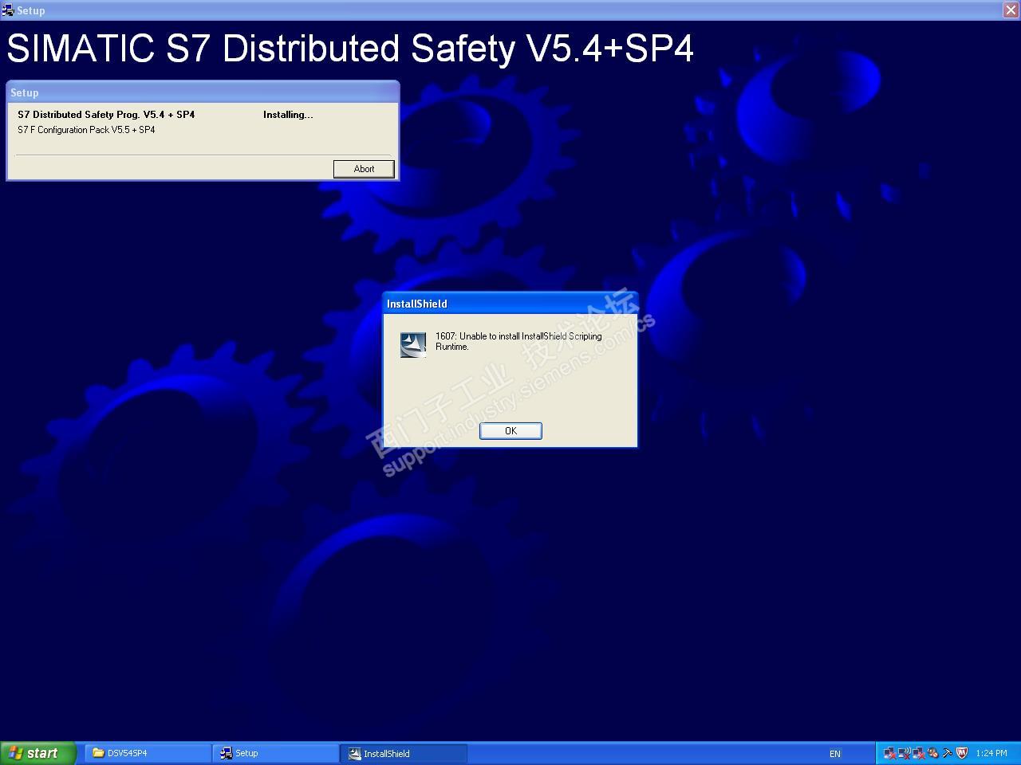Abort the S7 Distributed Safety installation
Image resolution: width=1021 pixels, height=765 pixels.
point(364,169)
